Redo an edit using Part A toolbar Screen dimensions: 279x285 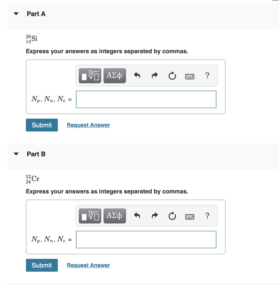(155, 75)
